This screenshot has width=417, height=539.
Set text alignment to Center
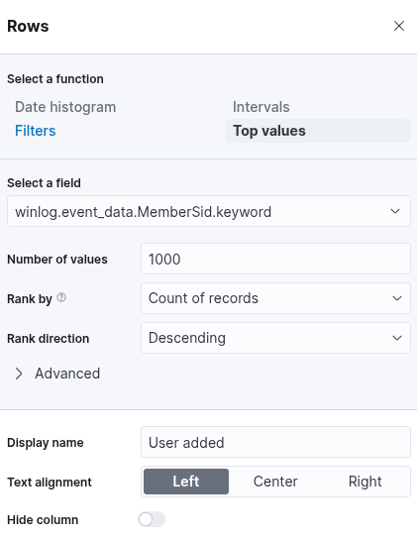click(275, 482)
